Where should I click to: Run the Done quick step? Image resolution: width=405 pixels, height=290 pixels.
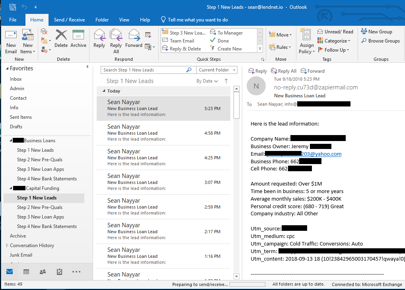[x=219, y=41]
